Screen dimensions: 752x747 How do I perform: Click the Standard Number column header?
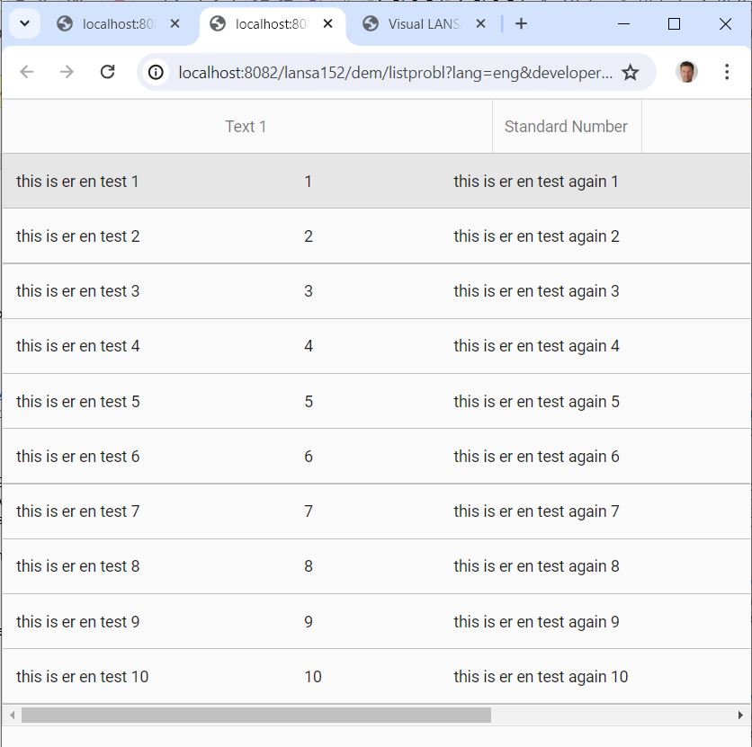click(566, 127)
